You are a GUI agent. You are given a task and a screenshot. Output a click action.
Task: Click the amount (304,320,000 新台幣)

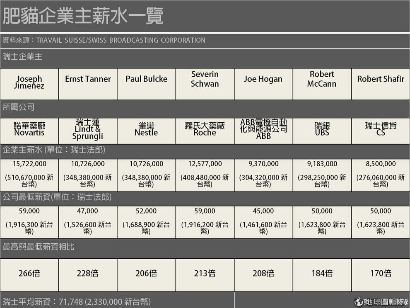[x=263, y=181]
